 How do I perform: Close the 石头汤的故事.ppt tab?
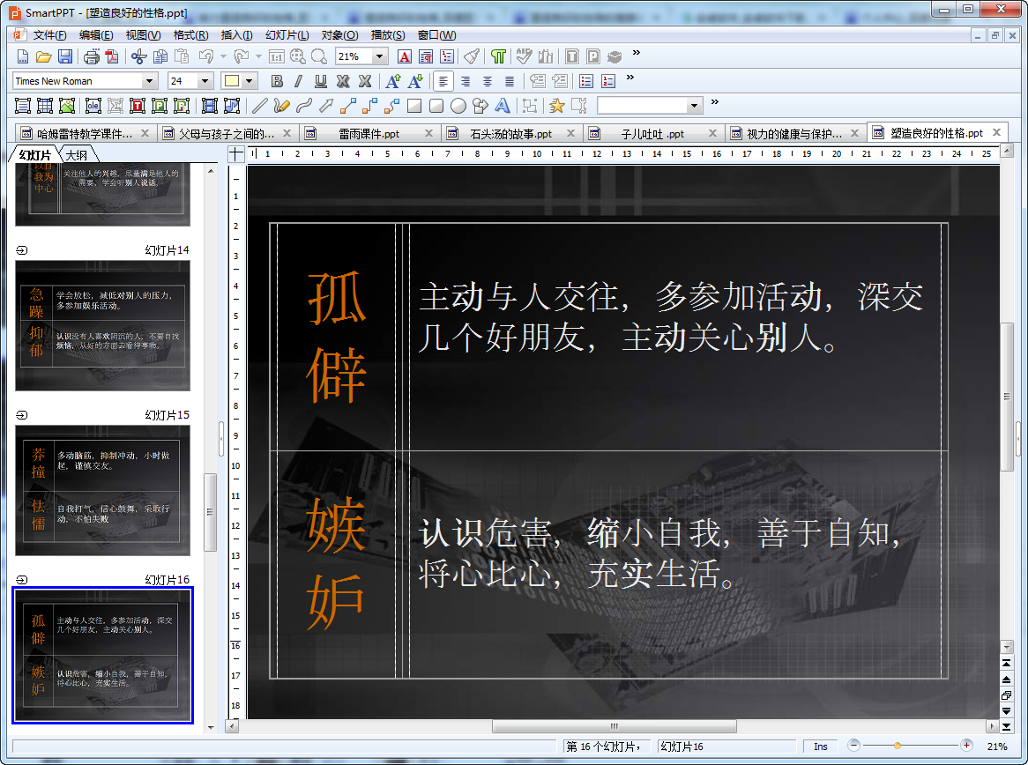(x=570, y=133)
